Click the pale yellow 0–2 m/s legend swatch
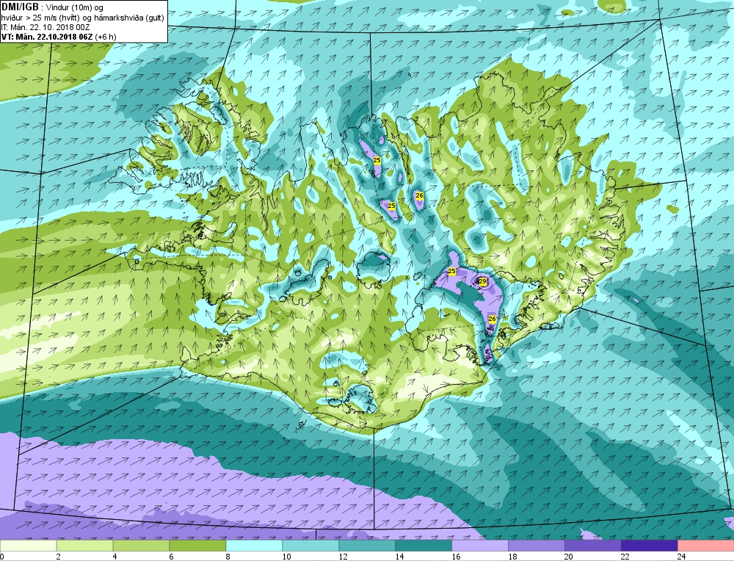The image size is (734, 561). [28, 546]
